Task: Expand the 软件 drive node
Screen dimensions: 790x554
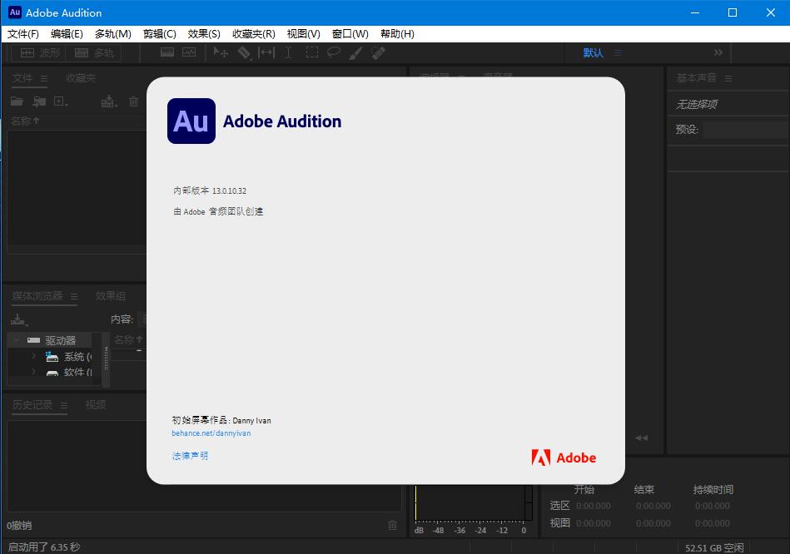Action: coord(34,372)
